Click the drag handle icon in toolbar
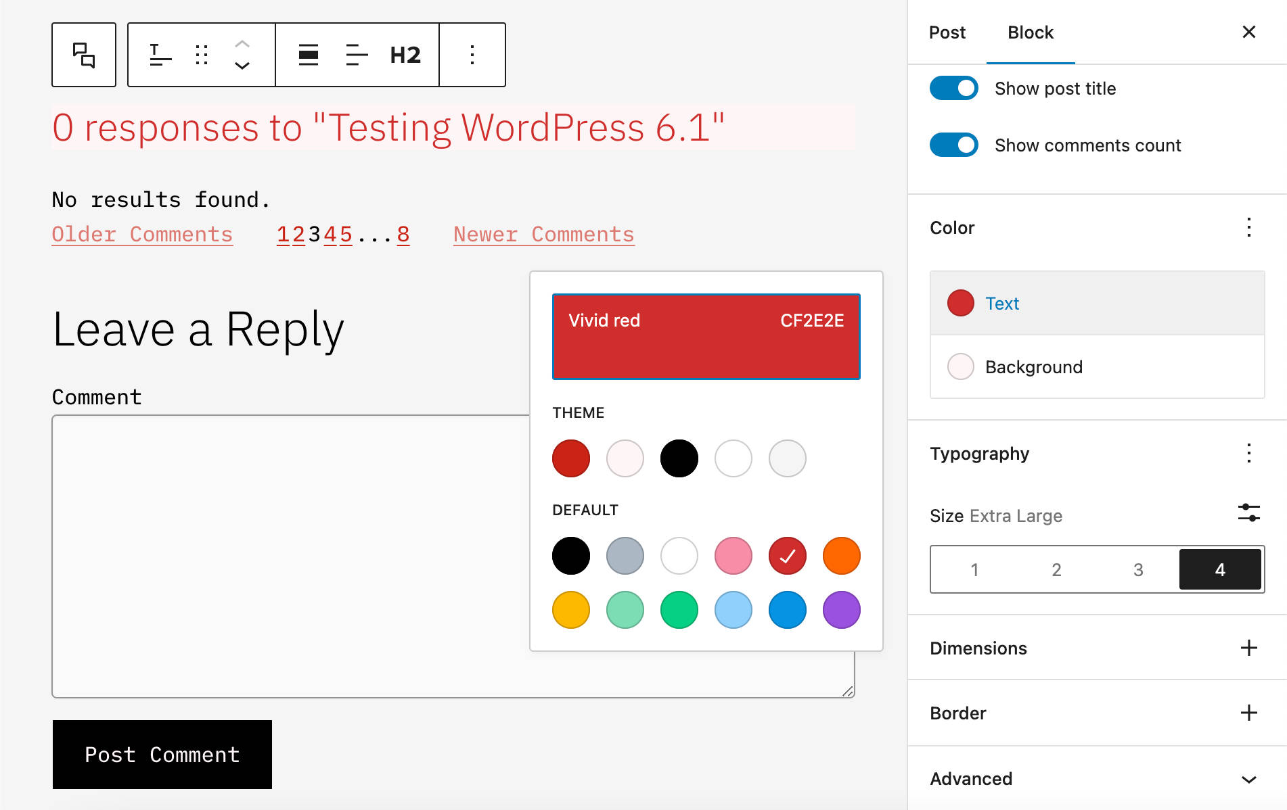This screenshot has height=810, width=1287. (x=202, y=55)
